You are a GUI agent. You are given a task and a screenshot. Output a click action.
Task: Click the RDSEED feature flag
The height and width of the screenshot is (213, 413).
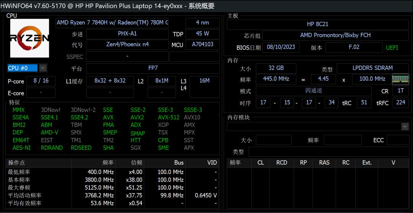coord(81,148)
